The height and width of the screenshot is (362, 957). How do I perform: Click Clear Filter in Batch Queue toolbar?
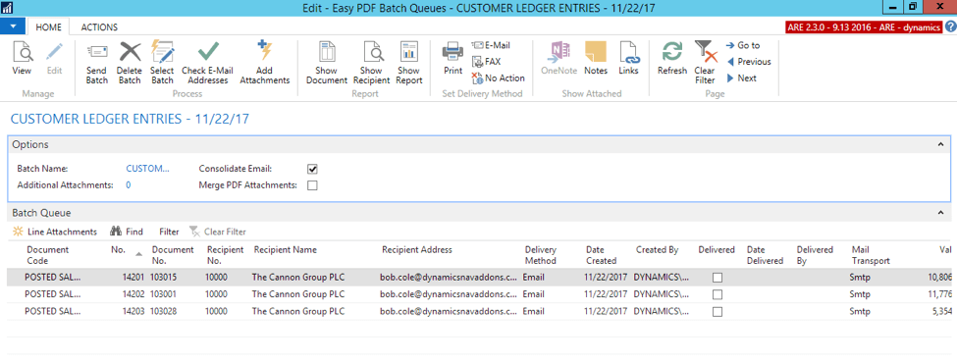pyautogui.click(x=218, y=232)
